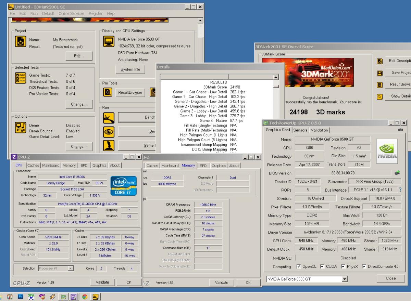Open the Graphics tab in right CPU-Z window
411x301 pixels.
coord(219,166)
